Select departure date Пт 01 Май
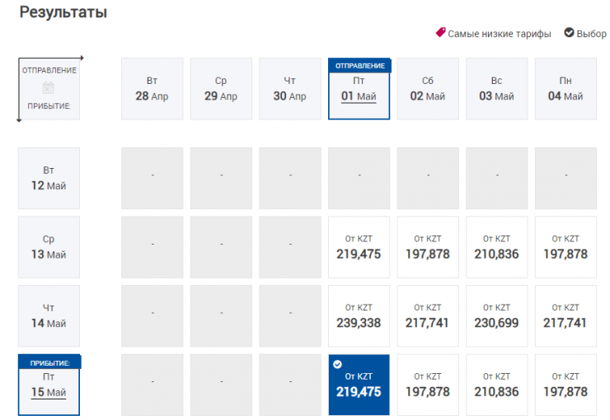610x420 pixels. [x=359, y=89]
